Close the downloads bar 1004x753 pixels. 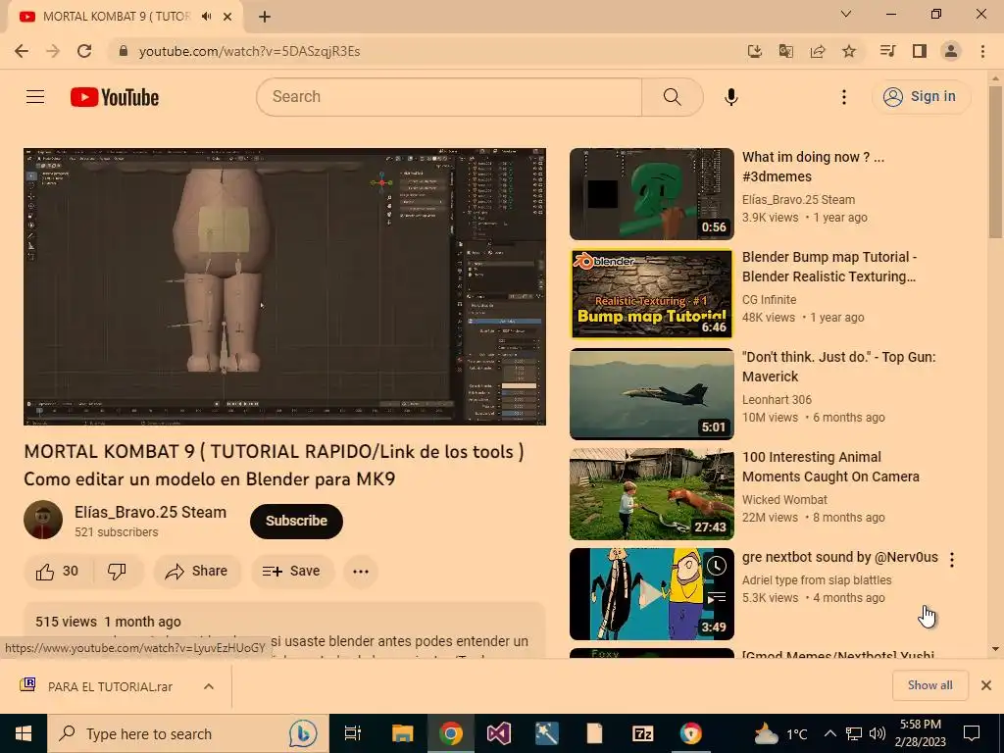click(986, 685)
